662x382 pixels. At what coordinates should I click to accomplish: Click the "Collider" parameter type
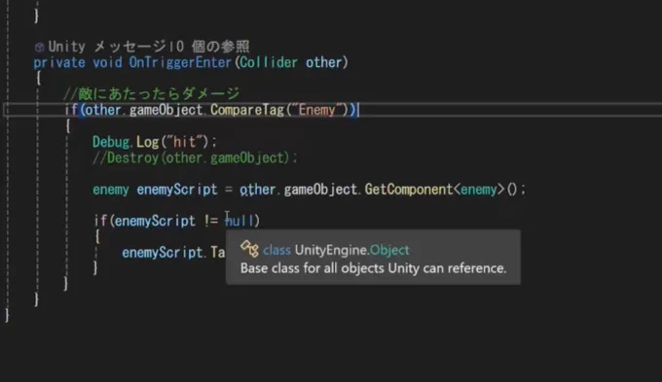coord(269,63)
